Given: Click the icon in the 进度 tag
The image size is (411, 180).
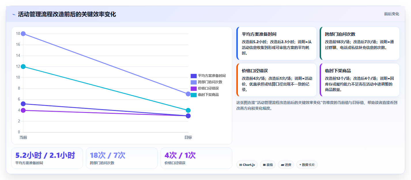Looking at the screenshot, I should (282, 165).
